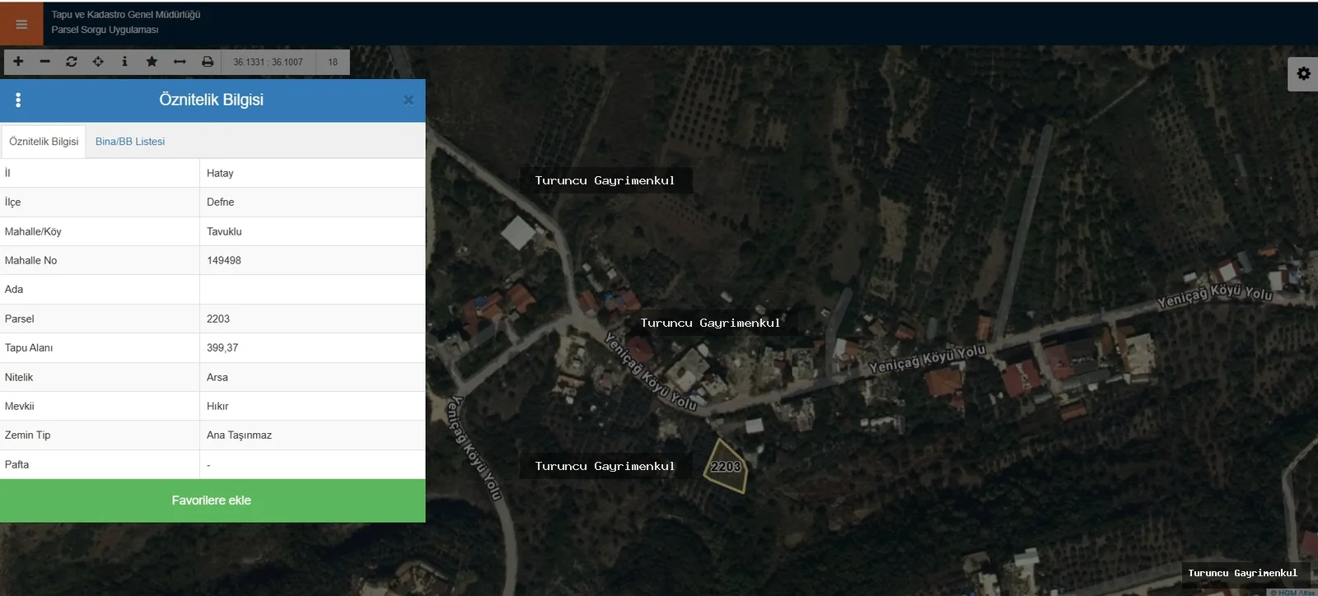Click the zoom level 18 indicator
The height and width of the screenshot is (596, 1318).
(333, 63)
